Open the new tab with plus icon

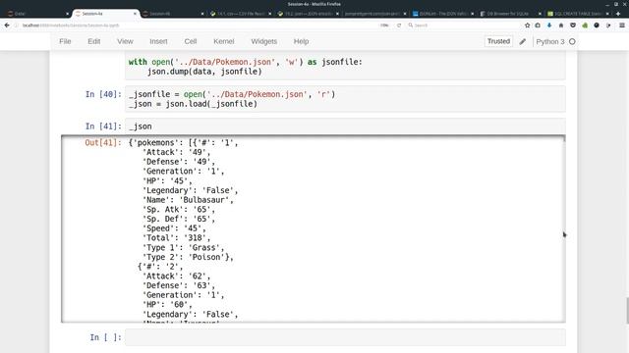point(618,14)
